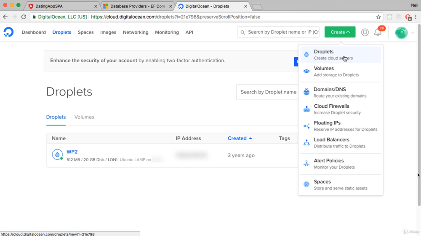Click the Neil profile name

(414, 5)
